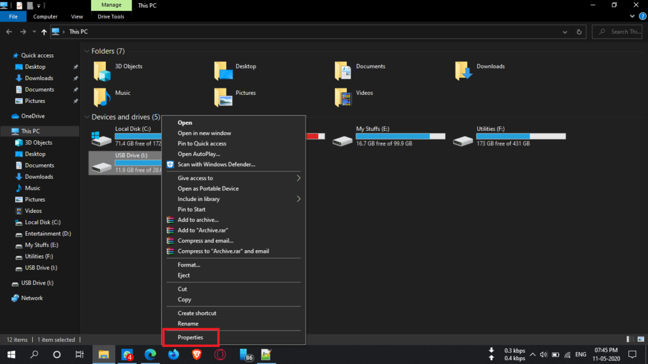Open Firefox from the taskbar

(x=173, y=355)
